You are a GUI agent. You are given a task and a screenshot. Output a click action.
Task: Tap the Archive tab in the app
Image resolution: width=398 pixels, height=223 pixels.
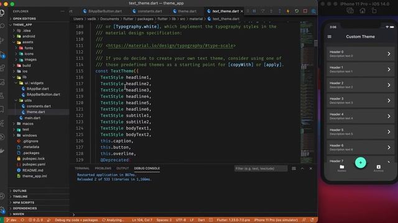pyautogui.click(x=379, y=168)
